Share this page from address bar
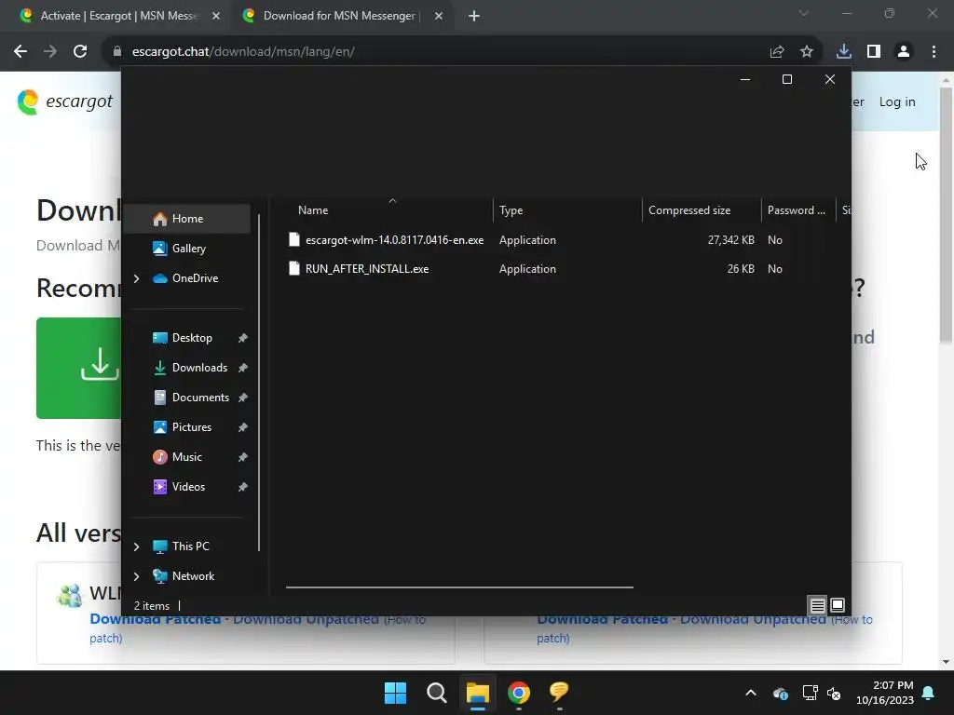Viewport: 954px width, 715px height. click(x=777, y=52)
